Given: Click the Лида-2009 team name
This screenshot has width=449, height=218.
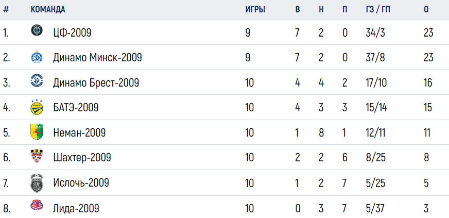Looking at the screenshot, I should [76, 208].
